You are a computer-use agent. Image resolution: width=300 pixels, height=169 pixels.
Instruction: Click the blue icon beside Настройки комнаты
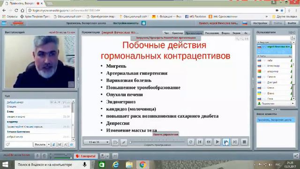tap(144, 23)
